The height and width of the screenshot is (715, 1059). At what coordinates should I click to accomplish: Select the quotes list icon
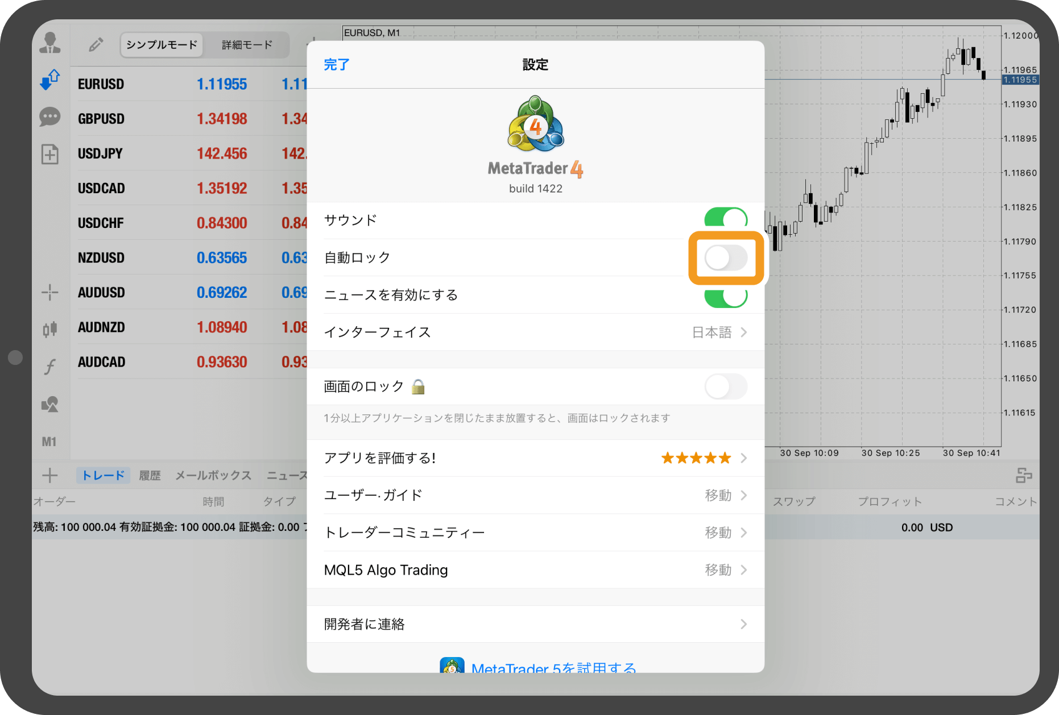tap(49, 80)
